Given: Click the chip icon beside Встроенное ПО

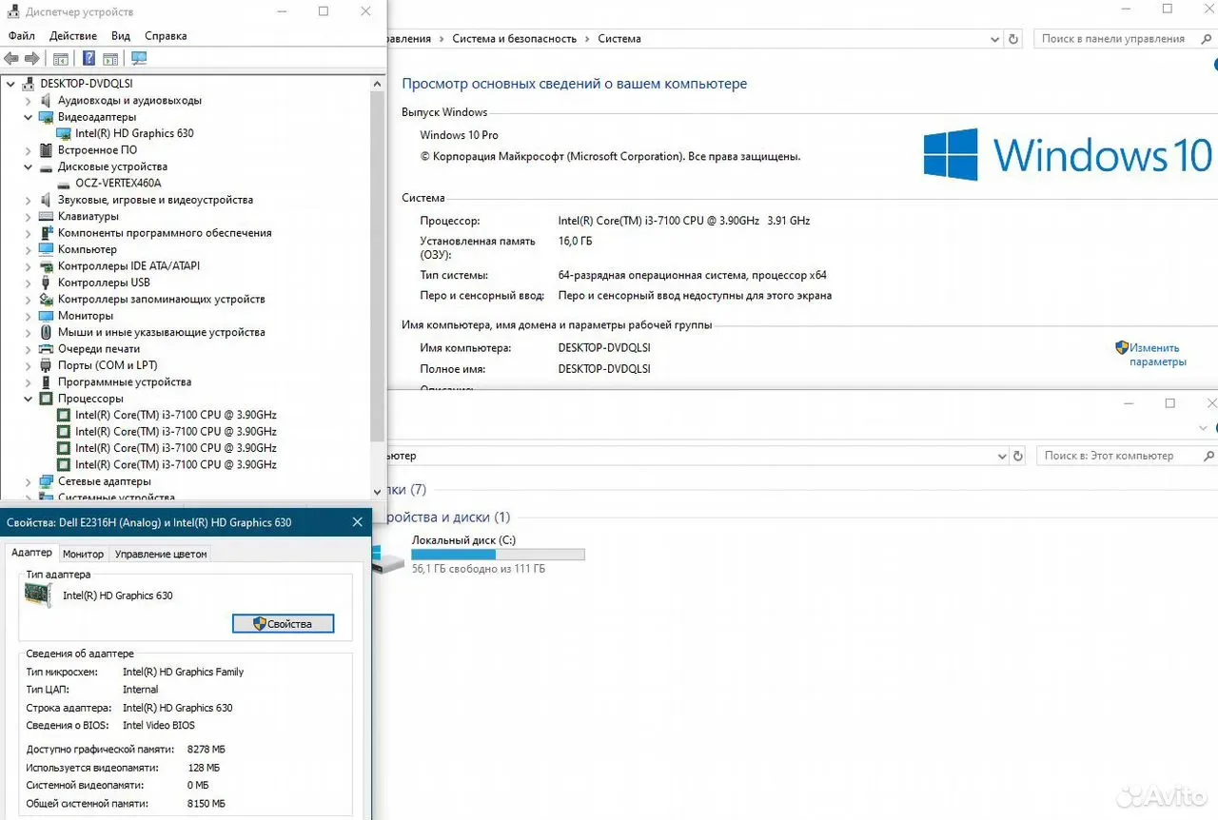Looking at the screenshot, I should [47, 150].
